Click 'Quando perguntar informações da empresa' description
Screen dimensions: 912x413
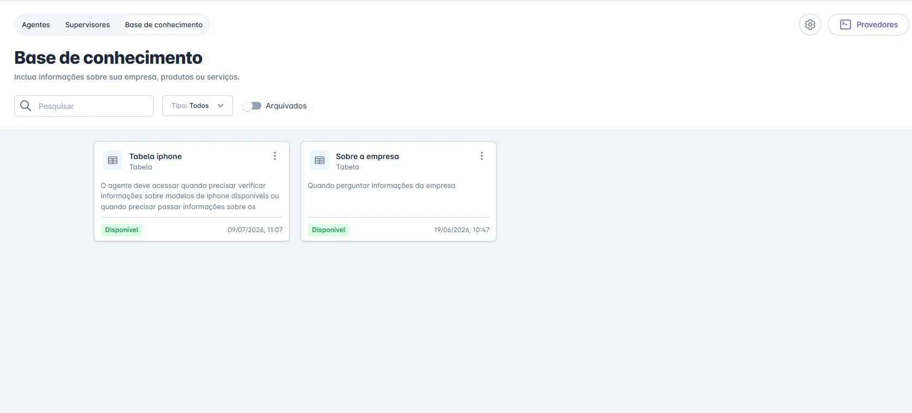pos(382,186)
